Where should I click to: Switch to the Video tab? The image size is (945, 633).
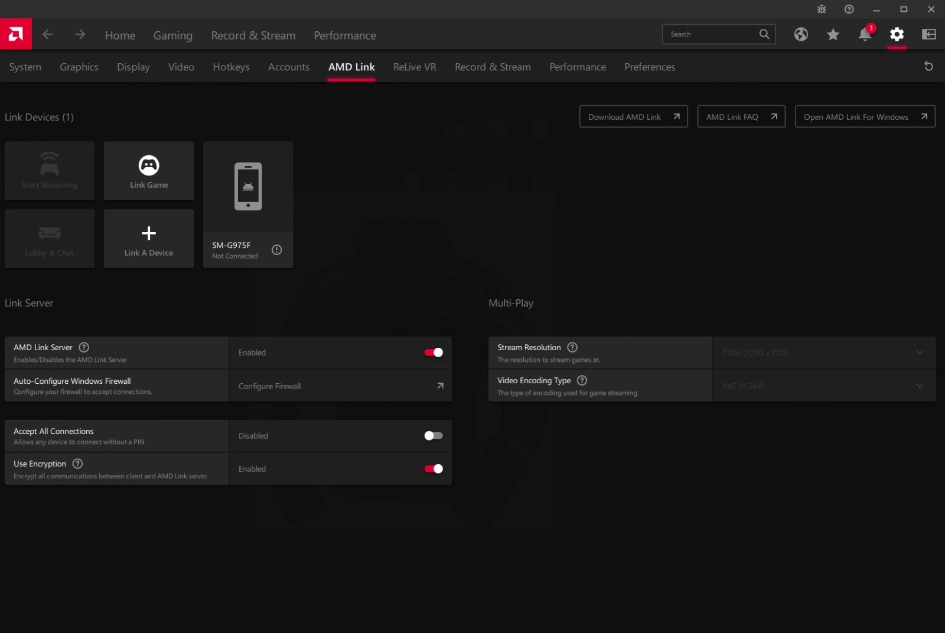pos(181,67)
